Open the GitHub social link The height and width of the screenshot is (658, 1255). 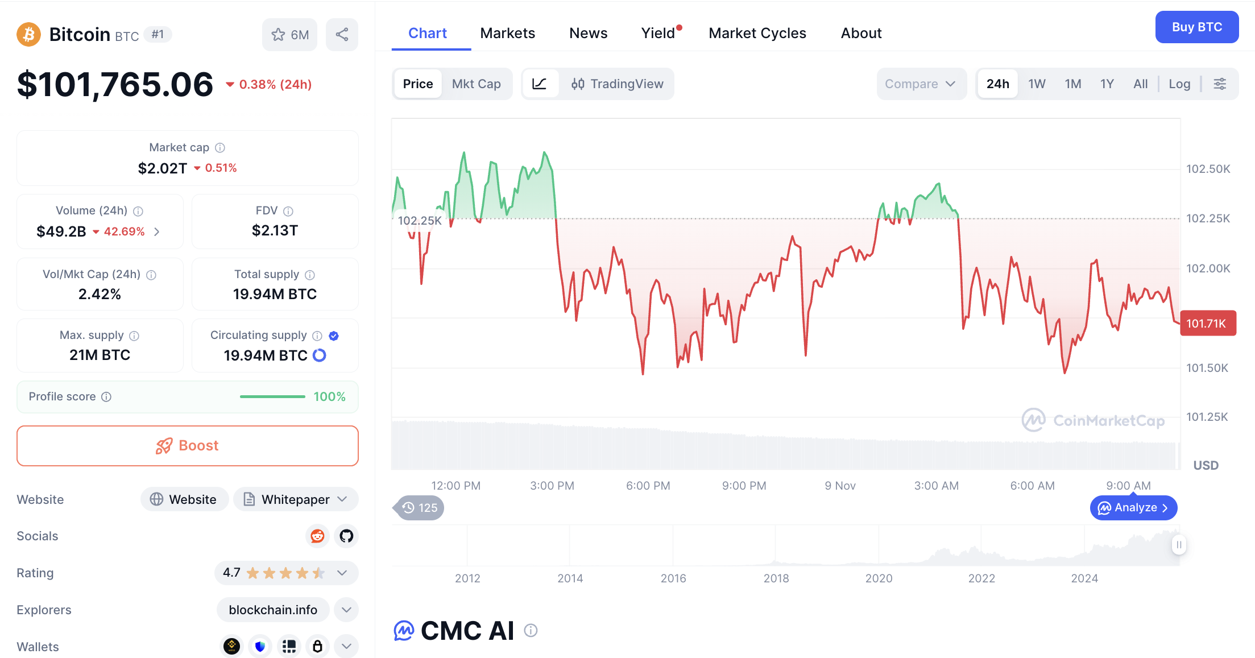point(346,536)
